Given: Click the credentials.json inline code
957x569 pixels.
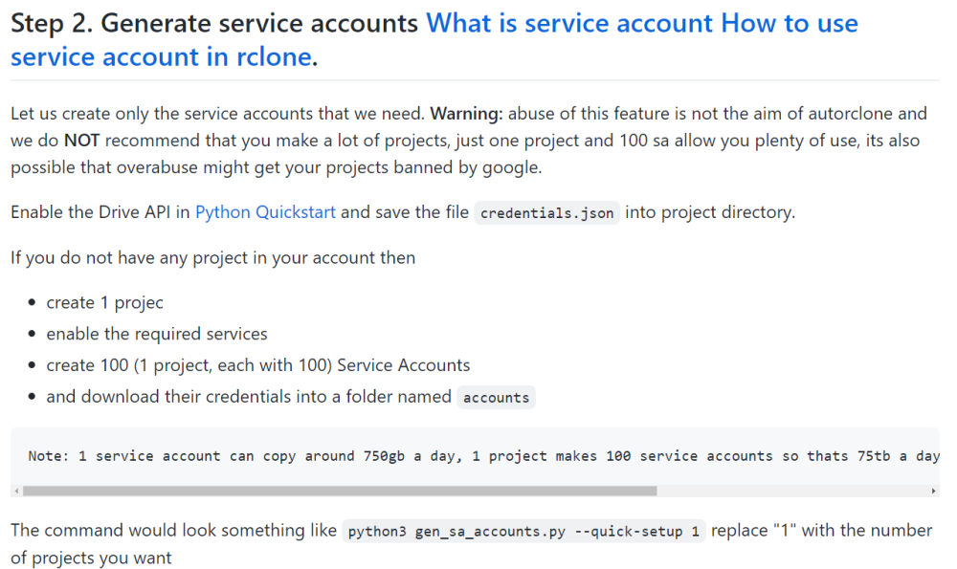Looking at the screenshot, I should pyautogui.click(x=546, y=213).
